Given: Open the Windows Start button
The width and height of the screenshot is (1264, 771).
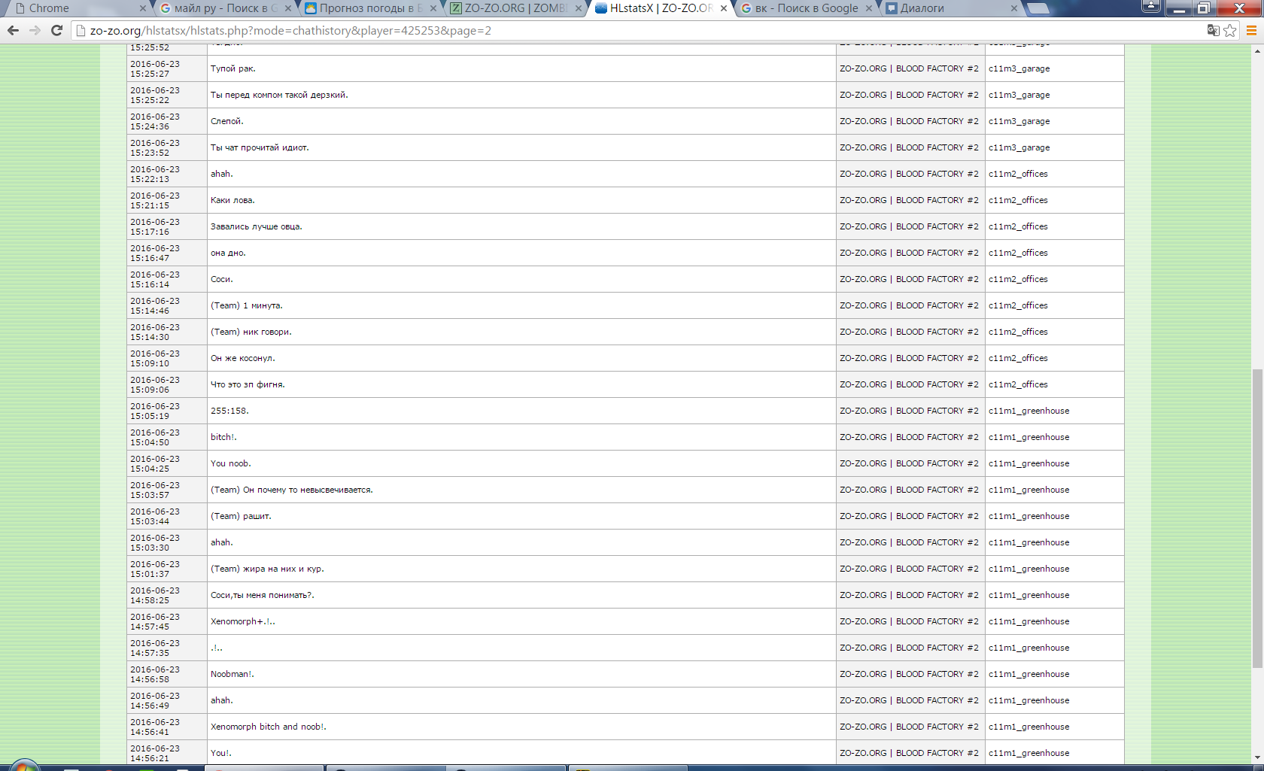Looking at the screenshot, I should coord(23,765).
